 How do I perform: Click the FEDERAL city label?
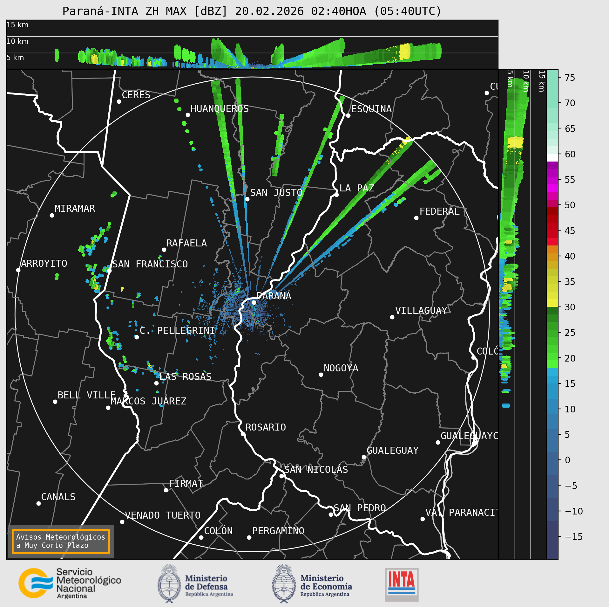pos(440,211)
